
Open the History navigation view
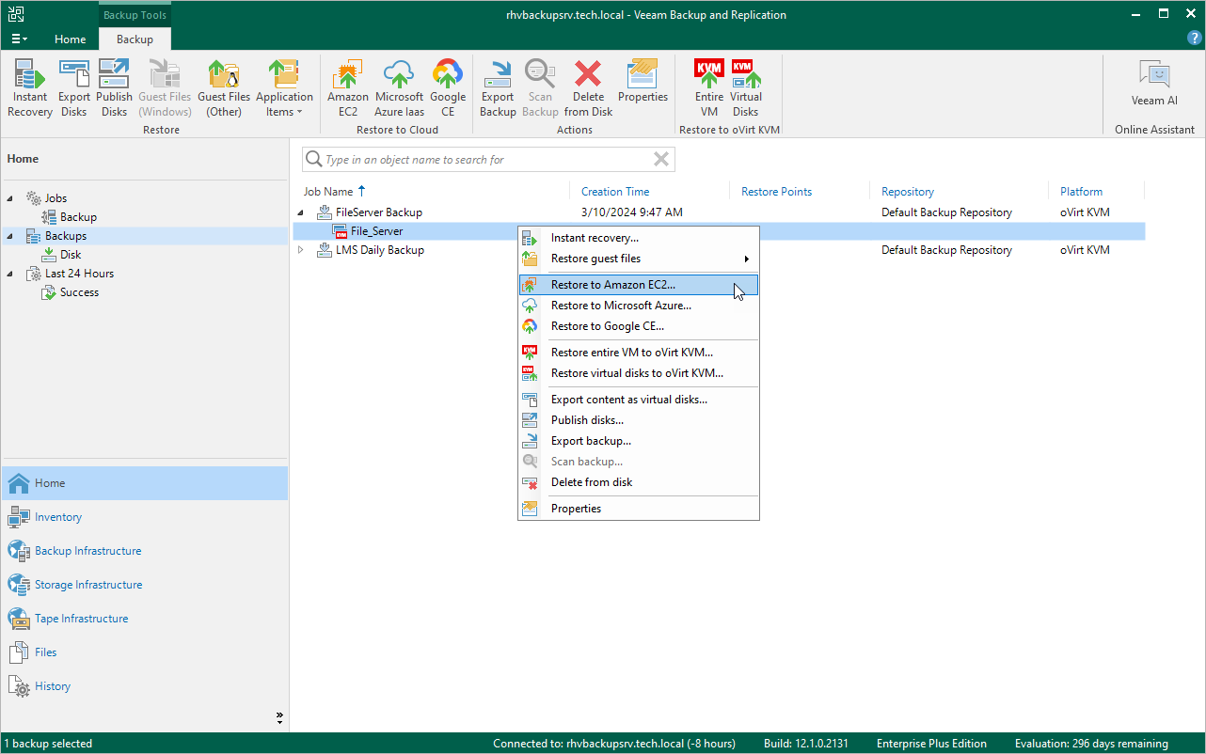click(x=145, y=686)
